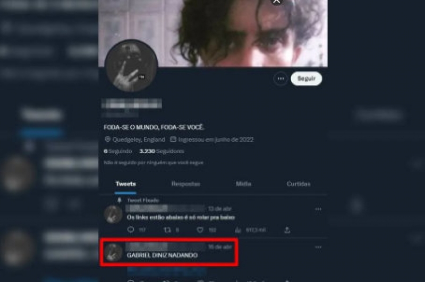Switch to the Tweets tab

pyautogui.click(x=125, y=184)
